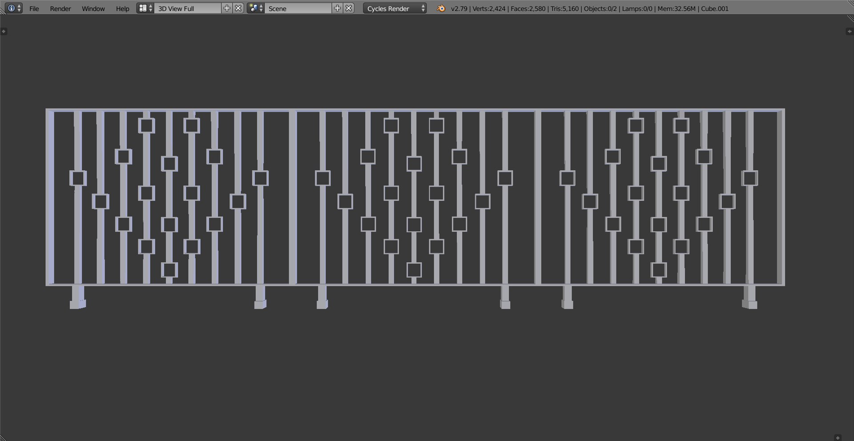
Task: Open the scene browser icon
Action: (x=256, y=8)
